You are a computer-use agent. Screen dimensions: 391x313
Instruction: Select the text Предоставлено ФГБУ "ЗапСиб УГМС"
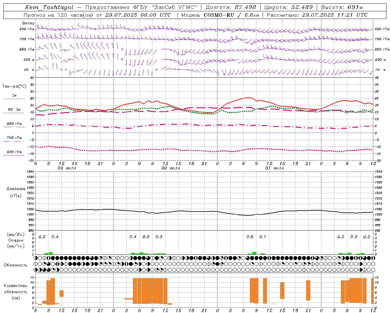click(x=141, y=8)
